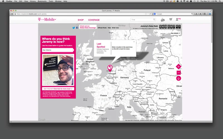Click the Van Gogh Museum clue photo
Viewport: 223px width, 139px height.
coord(58,70)
